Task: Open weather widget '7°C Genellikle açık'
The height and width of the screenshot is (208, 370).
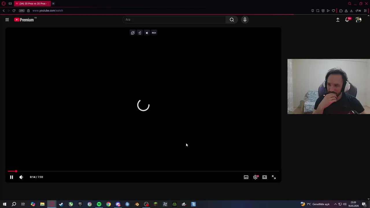Action: pos(315,204)
